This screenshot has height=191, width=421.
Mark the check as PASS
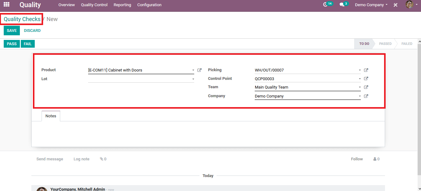12,44
